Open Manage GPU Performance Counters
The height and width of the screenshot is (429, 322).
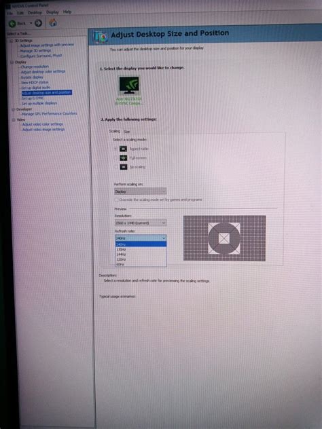tap(50, 113)
